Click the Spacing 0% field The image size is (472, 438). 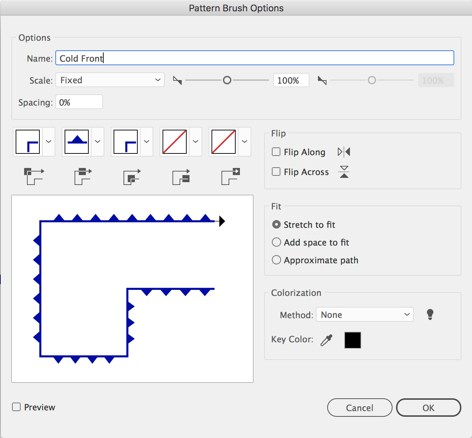pyautogui.click(x=79, y=102)
